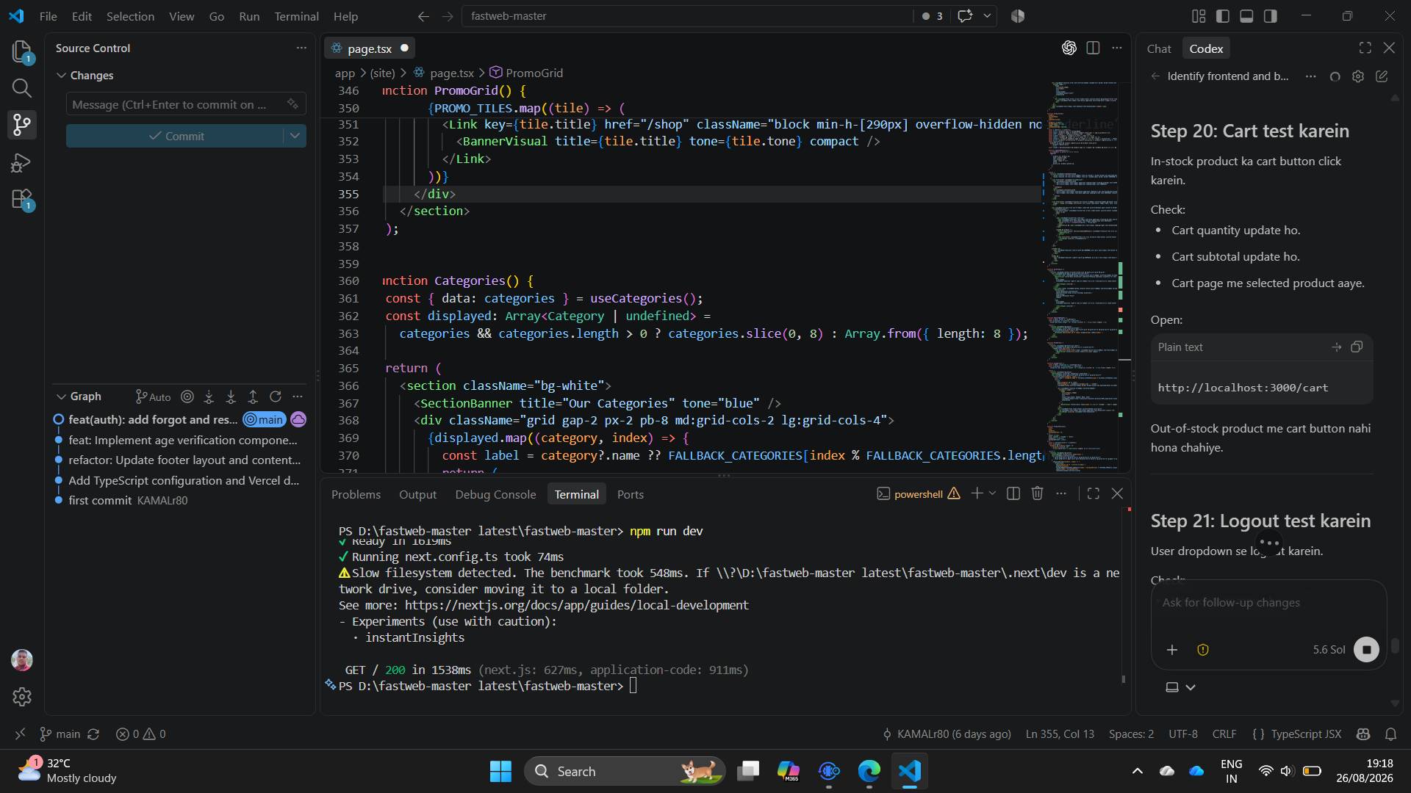Open the Terminal menu

click(x=296, y=16)
